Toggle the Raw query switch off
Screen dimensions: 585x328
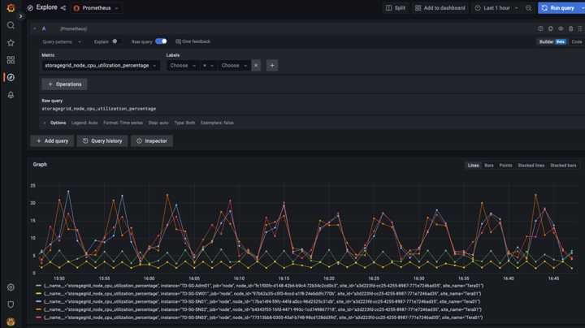point(161,41)
